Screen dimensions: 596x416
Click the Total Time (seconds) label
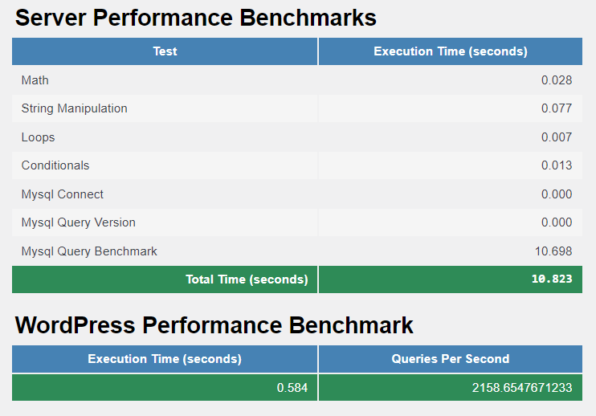click(247, 279)
